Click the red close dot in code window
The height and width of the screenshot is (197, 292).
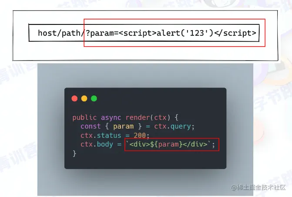click(74, 98)
